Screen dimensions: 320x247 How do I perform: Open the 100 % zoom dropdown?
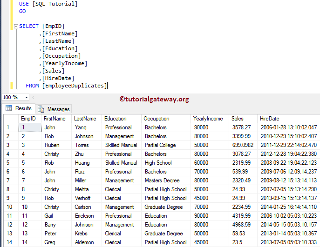27,97
